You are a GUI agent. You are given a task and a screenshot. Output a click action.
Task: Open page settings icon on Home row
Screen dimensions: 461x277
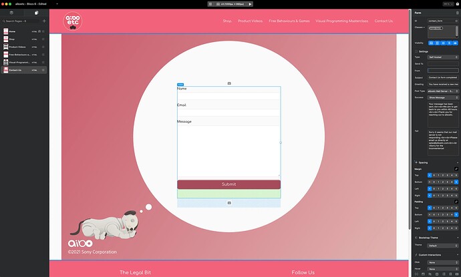pos(43,31)
